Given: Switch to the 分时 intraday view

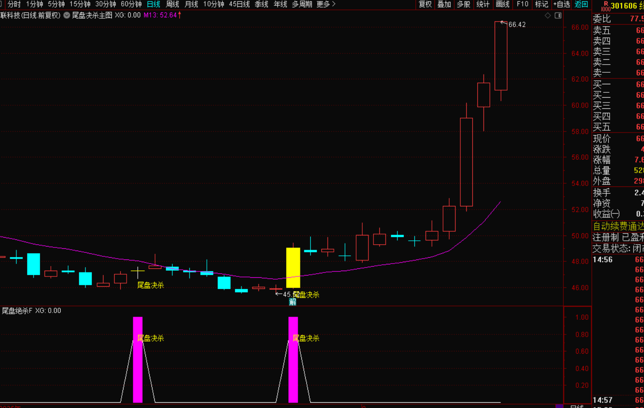Looking at the screenshot, I should tap(14, 4).
